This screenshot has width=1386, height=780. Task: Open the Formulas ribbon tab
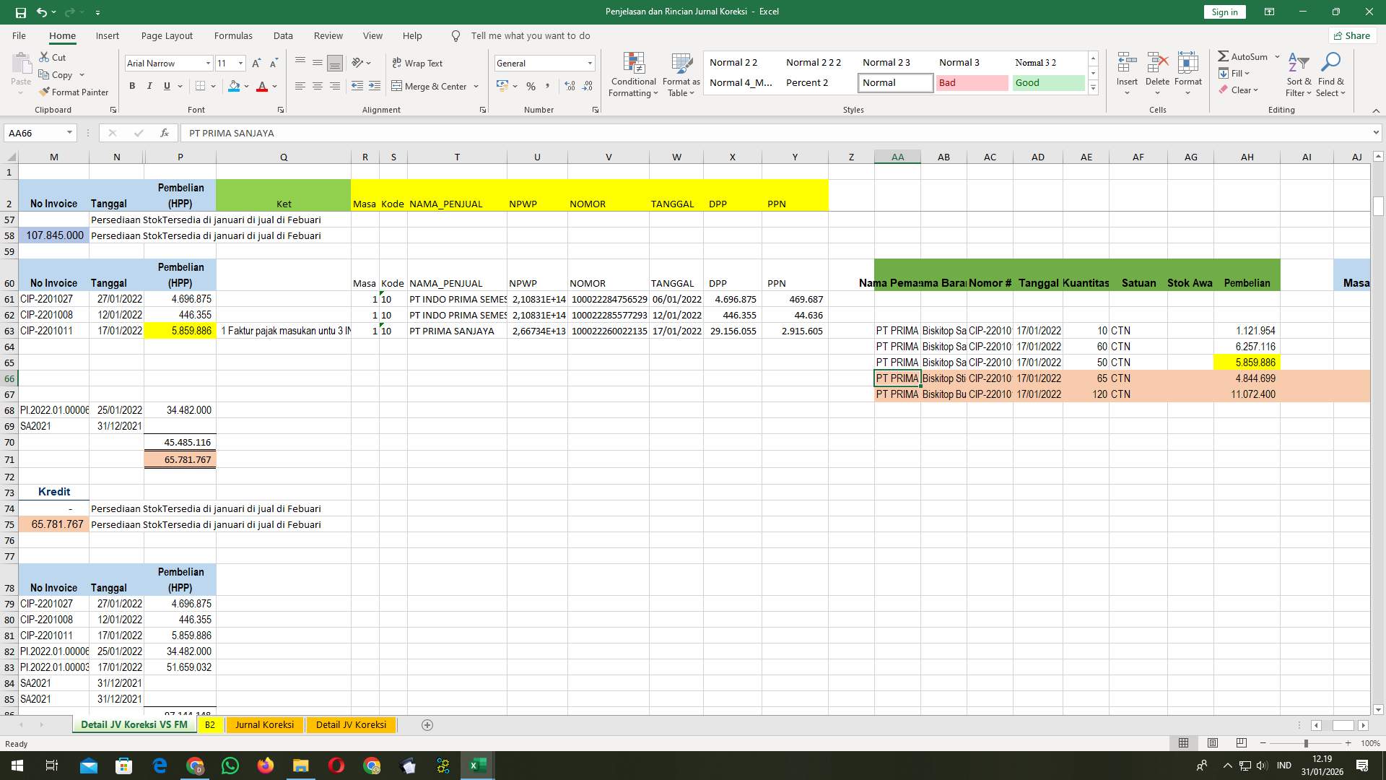tap(233, 35)
